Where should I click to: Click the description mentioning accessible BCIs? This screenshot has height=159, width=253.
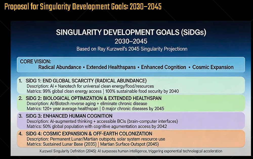(102, 121)
